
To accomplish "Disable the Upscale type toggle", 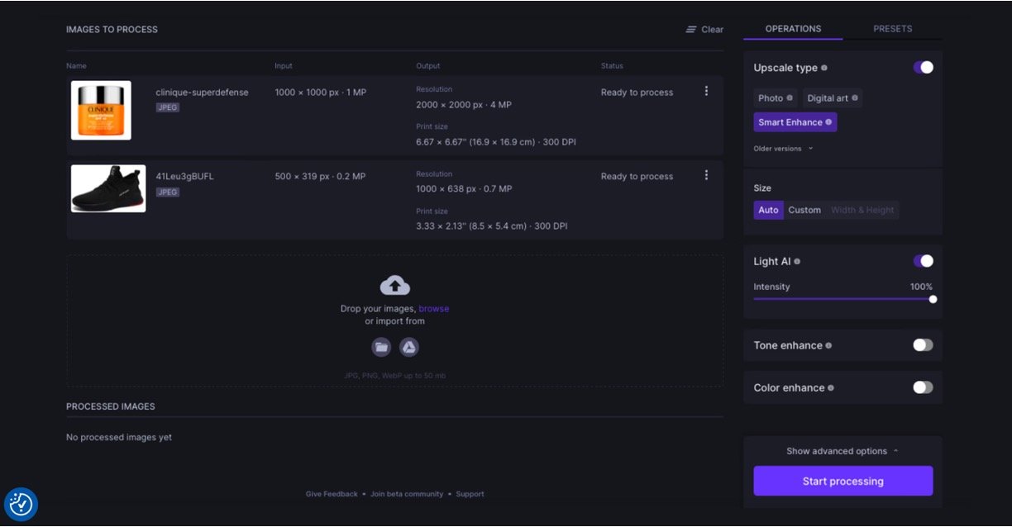I will [x=923, y=68].
